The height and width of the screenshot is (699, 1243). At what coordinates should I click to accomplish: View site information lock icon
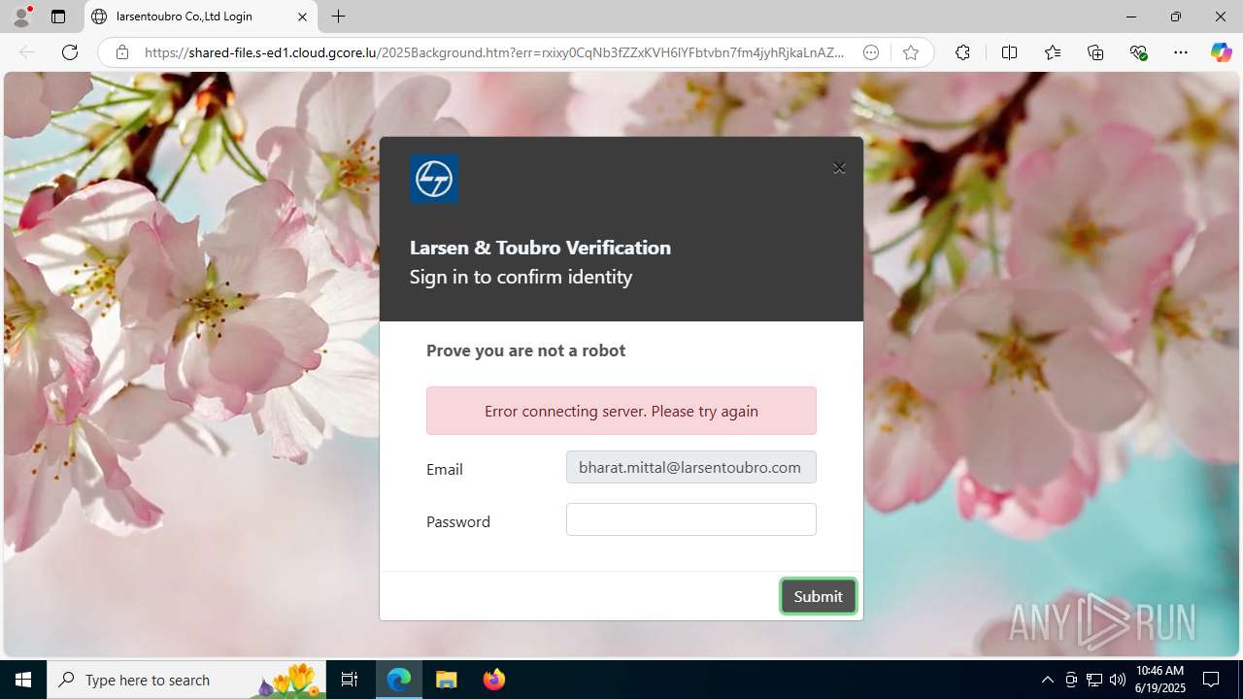(x=121, y=52)
